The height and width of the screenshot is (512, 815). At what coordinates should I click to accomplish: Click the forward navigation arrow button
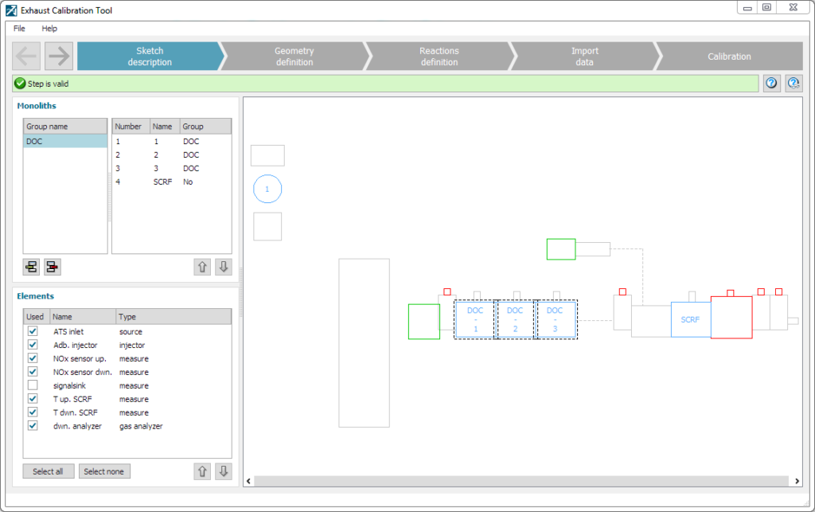pos(59,57)
